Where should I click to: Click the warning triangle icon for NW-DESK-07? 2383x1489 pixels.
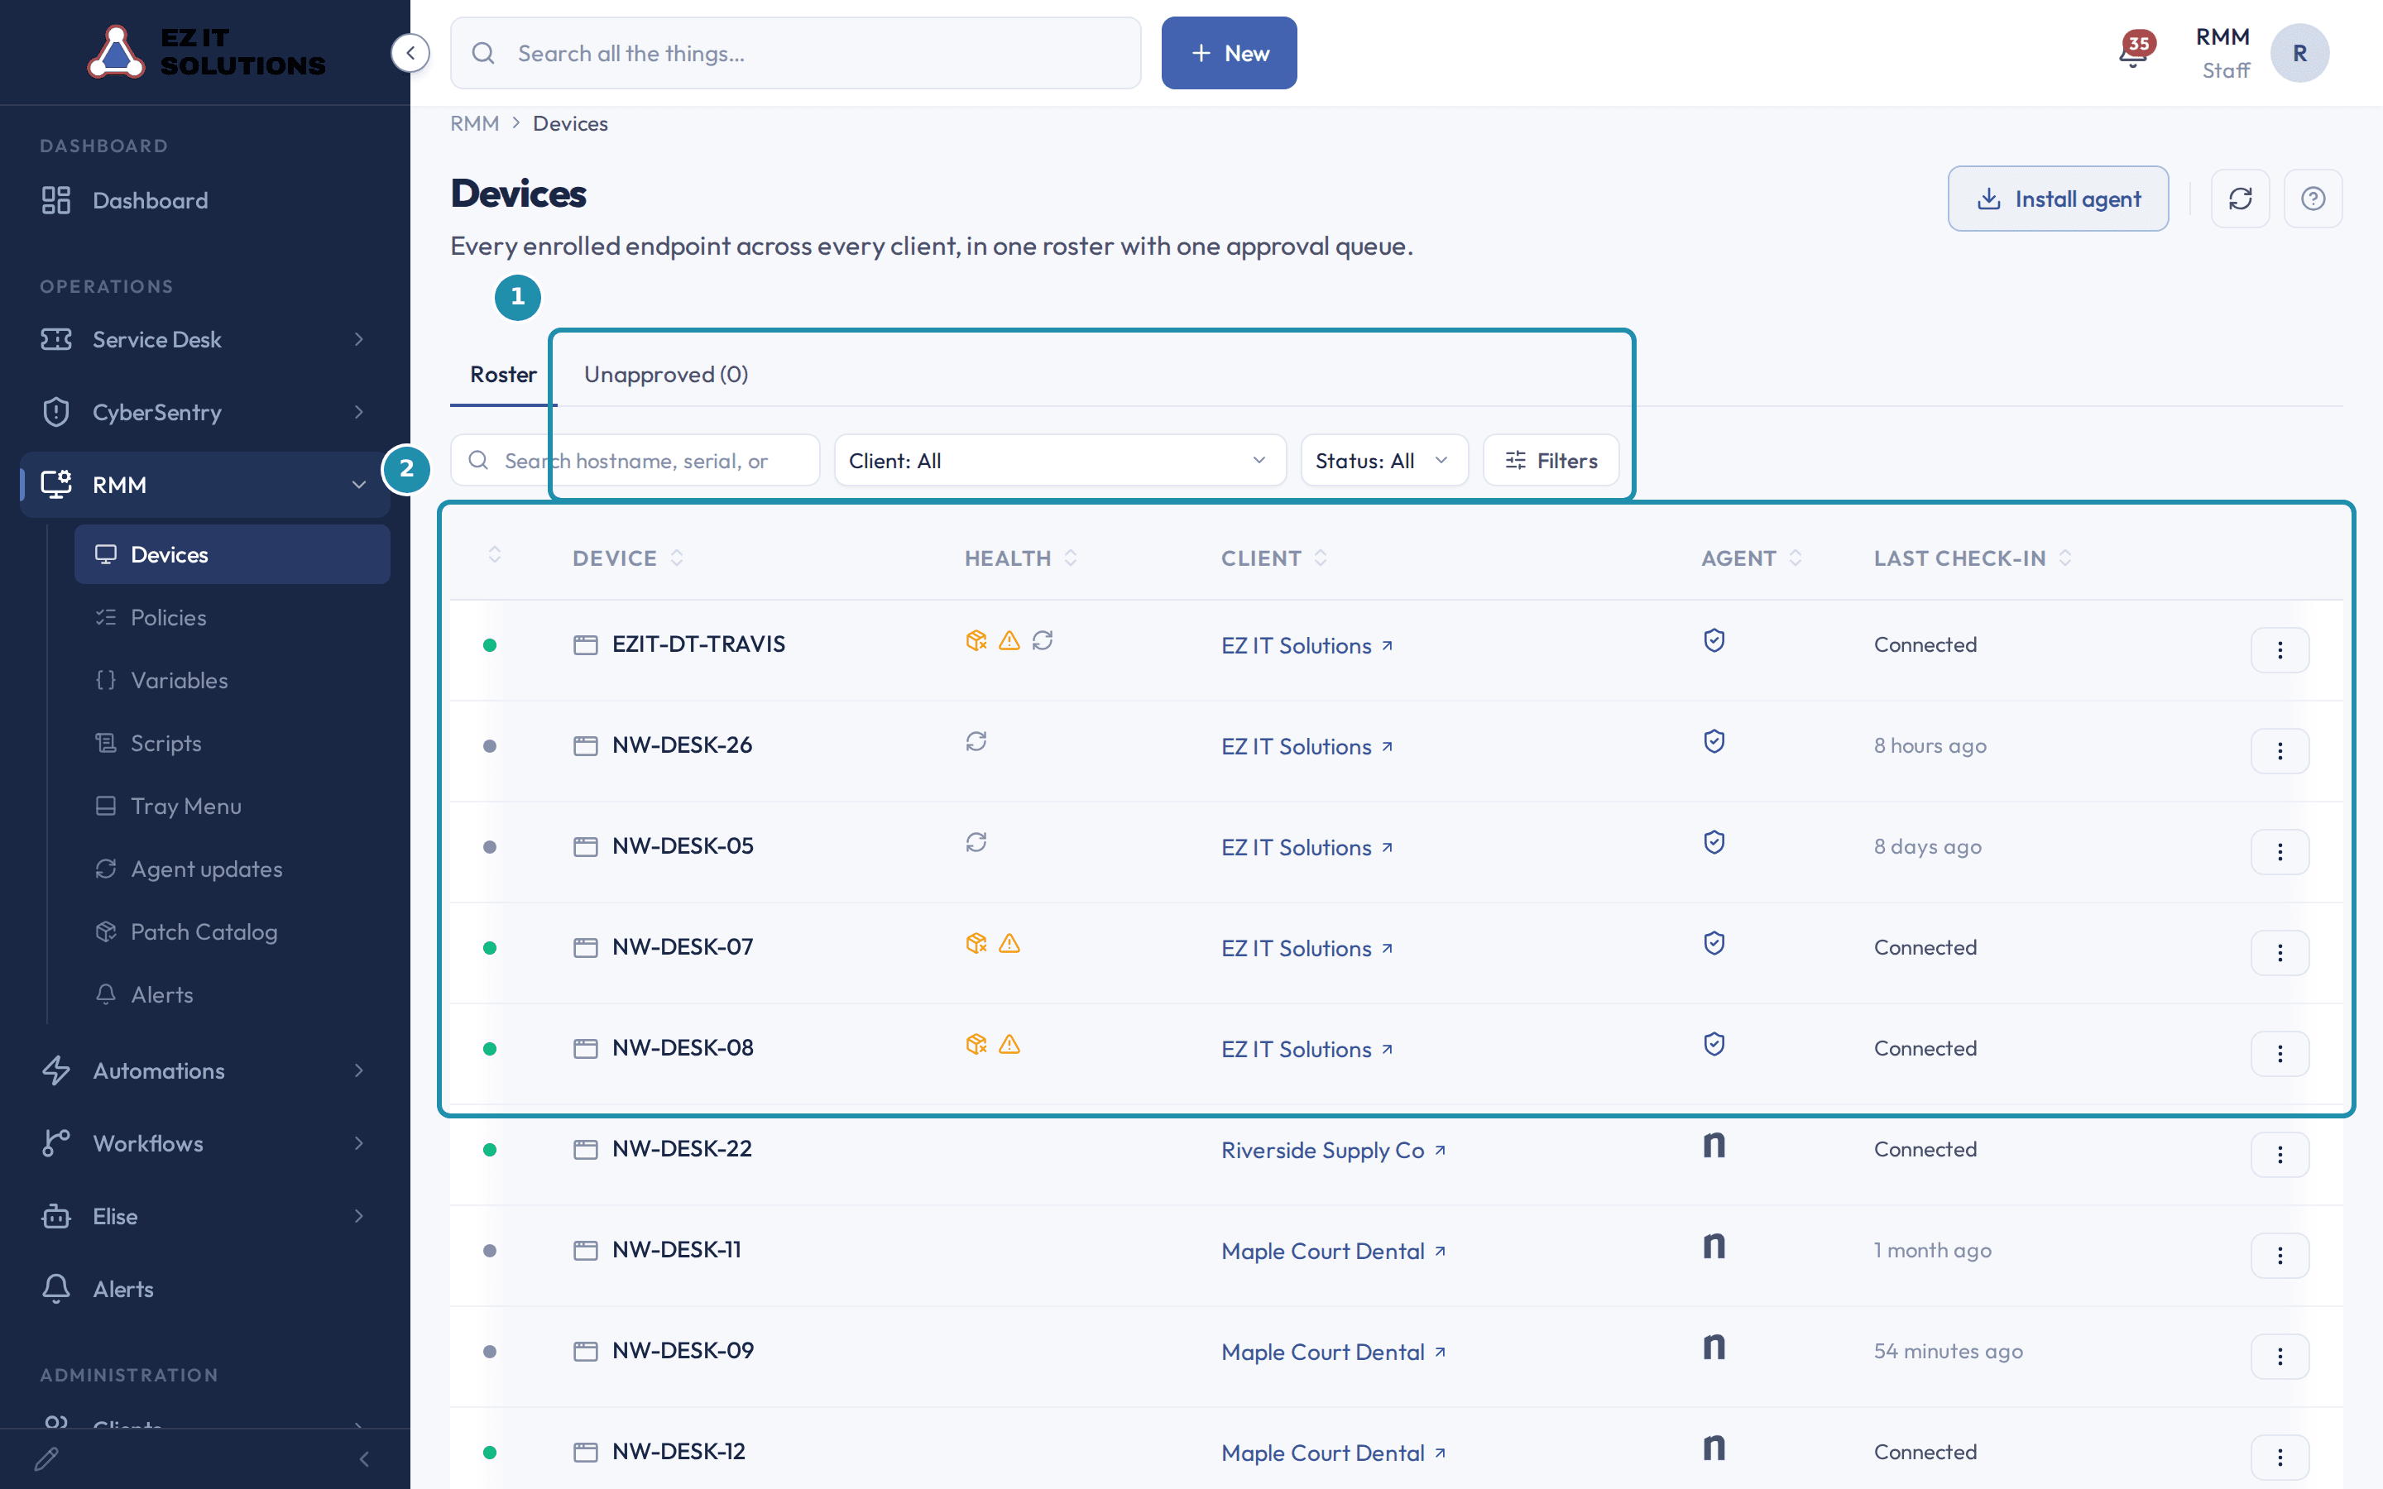1009,943
